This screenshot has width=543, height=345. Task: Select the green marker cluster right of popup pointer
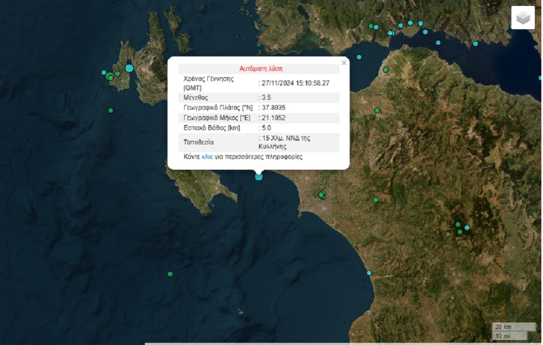pos(322,194)
